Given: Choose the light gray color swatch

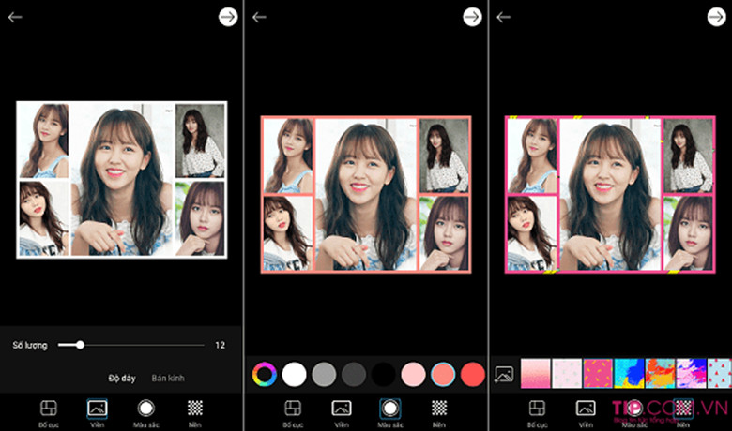Looking at the screenshot, I should pos(324,374).
